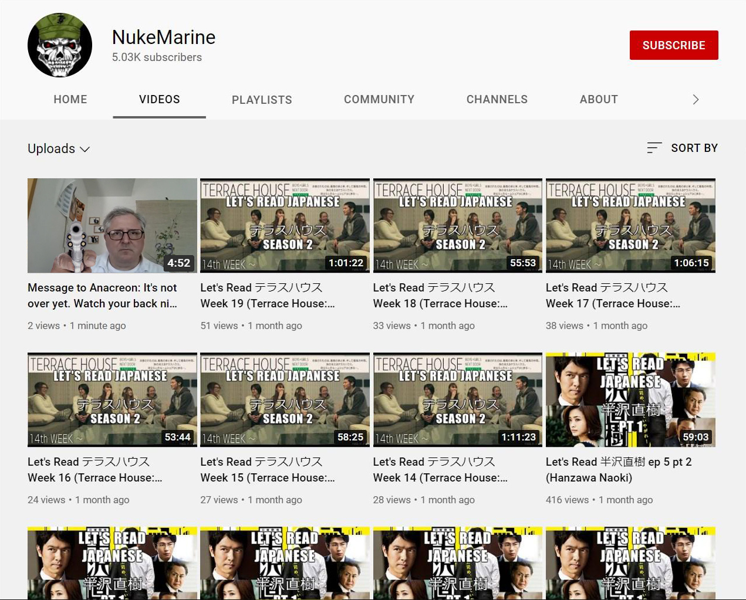Image resolution: width=746 pixels, height=600 pixels.
Task: Click the 5.03K subscribers text
Action: point(157,57)
